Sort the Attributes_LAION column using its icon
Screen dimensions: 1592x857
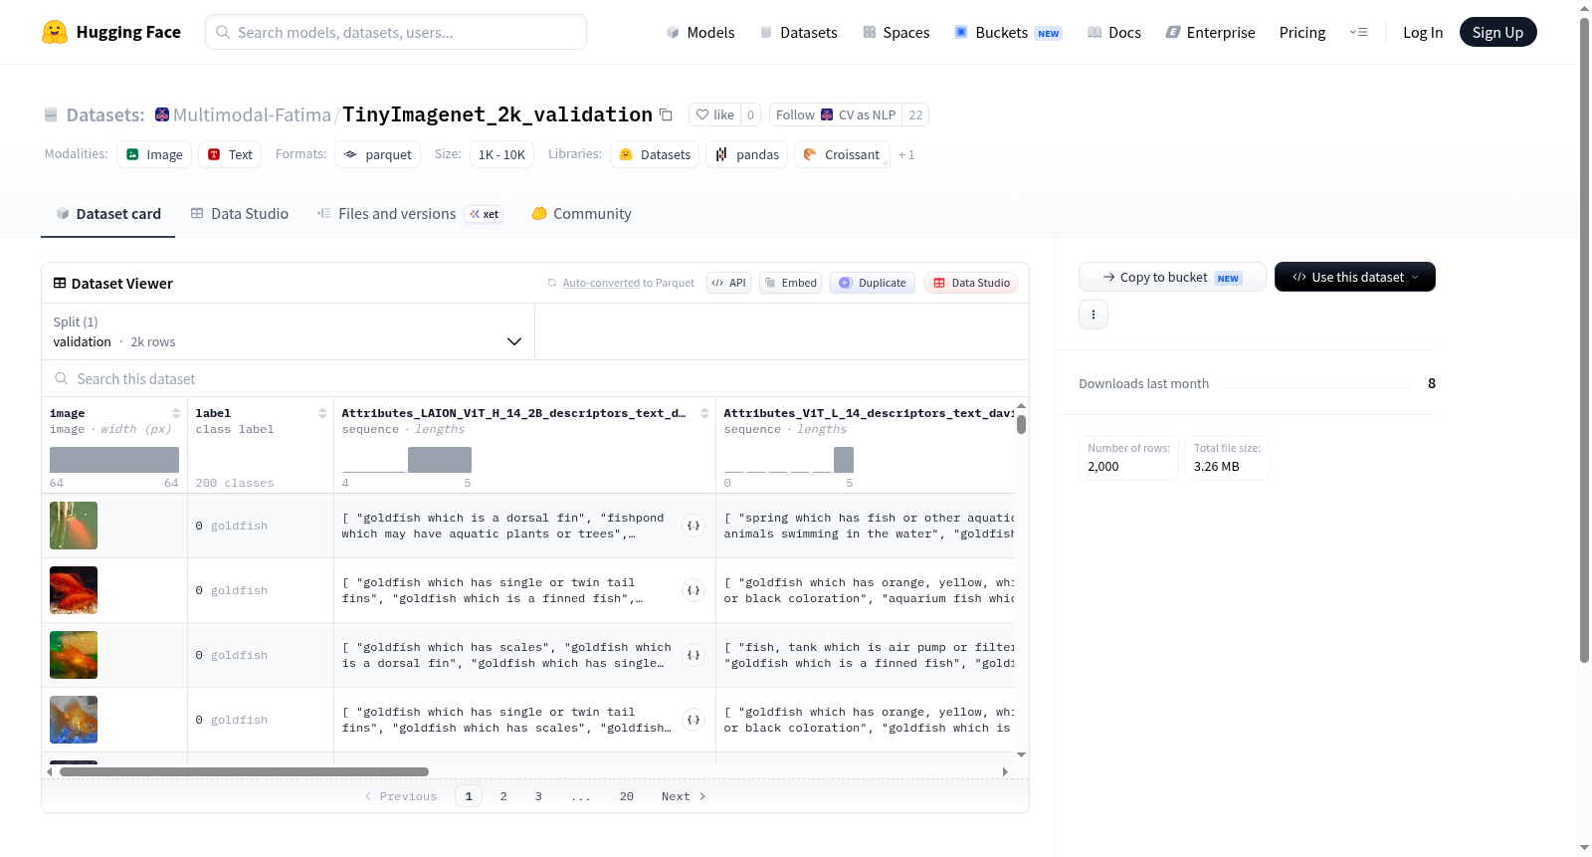click(x=704, y=413)
